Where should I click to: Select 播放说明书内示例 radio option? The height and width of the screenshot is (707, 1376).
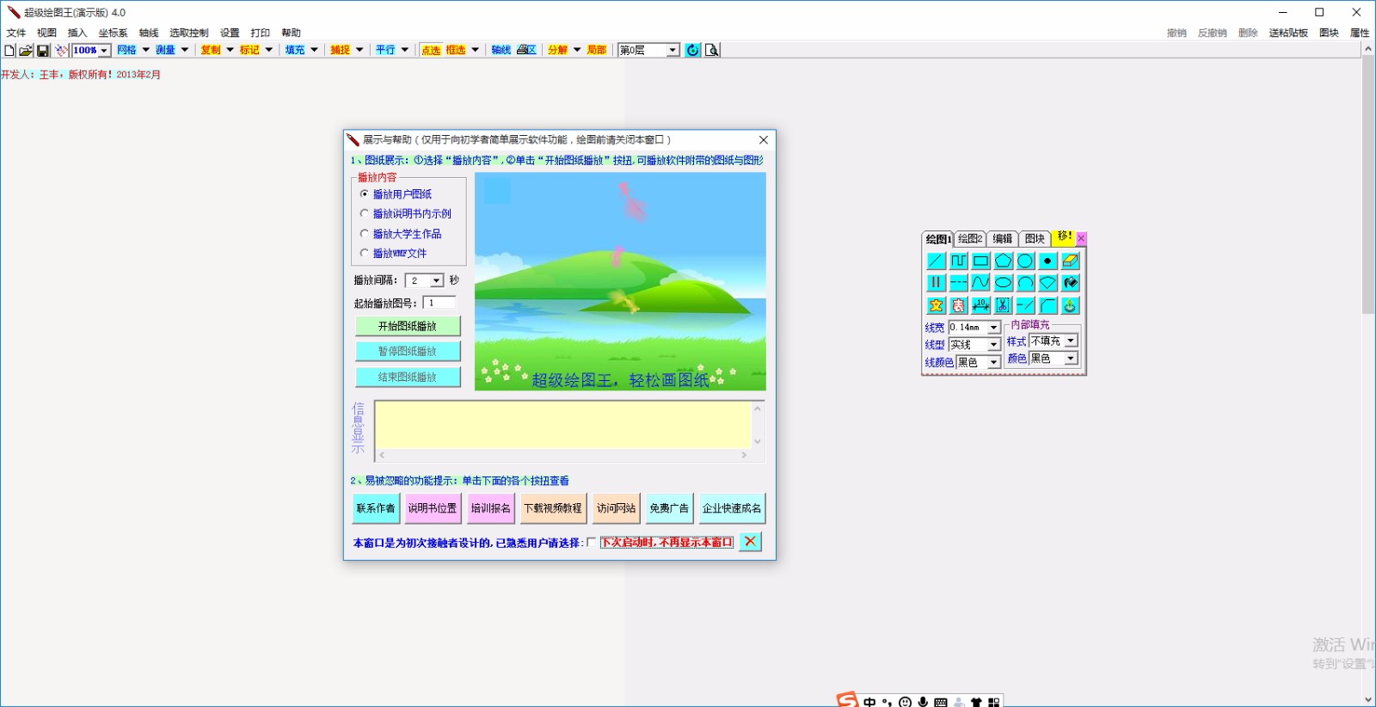405,214
